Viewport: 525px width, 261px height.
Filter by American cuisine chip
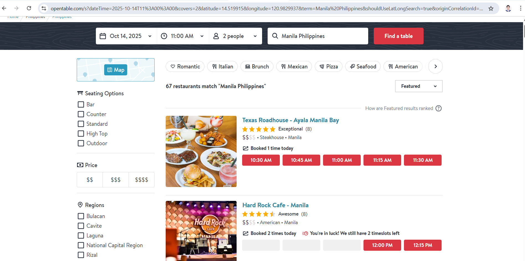tap(403, 66)
